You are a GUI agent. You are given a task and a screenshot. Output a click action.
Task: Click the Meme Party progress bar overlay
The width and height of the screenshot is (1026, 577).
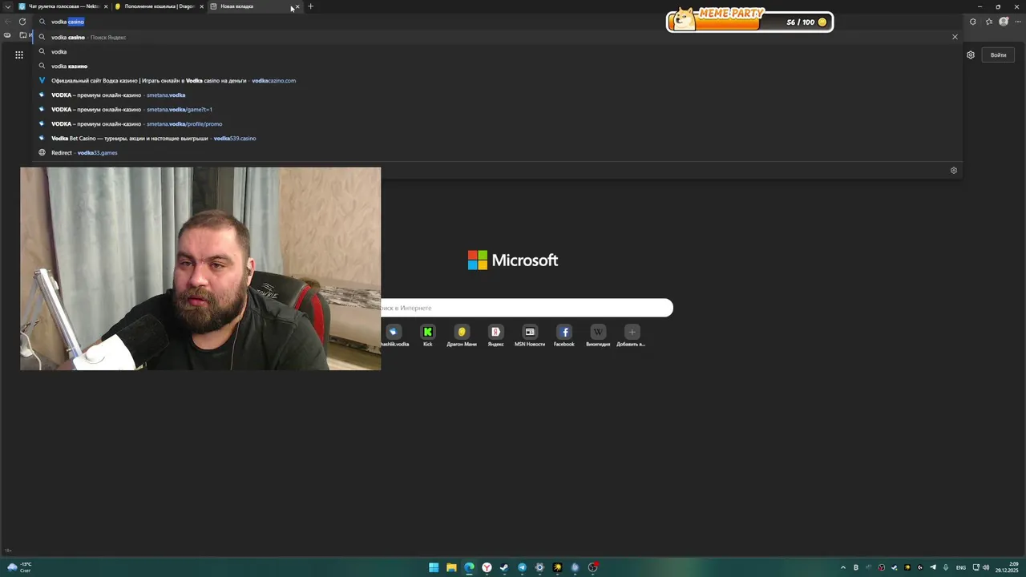coord(750,21)
